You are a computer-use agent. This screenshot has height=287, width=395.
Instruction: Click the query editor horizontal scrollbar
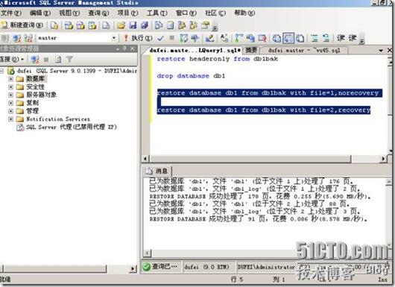click(264, 159)
